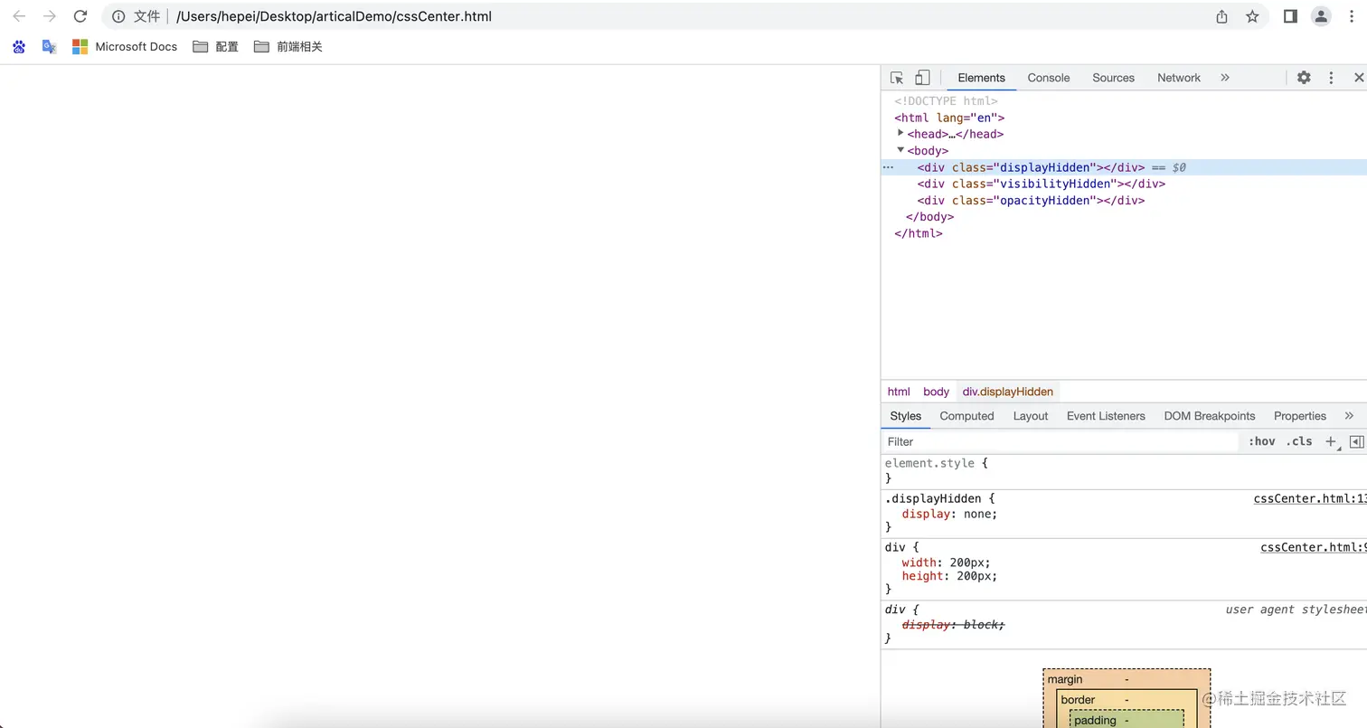Reload the page with the refresh icon
This screenshot has height=728, width=1367.
tap(80, 16)
